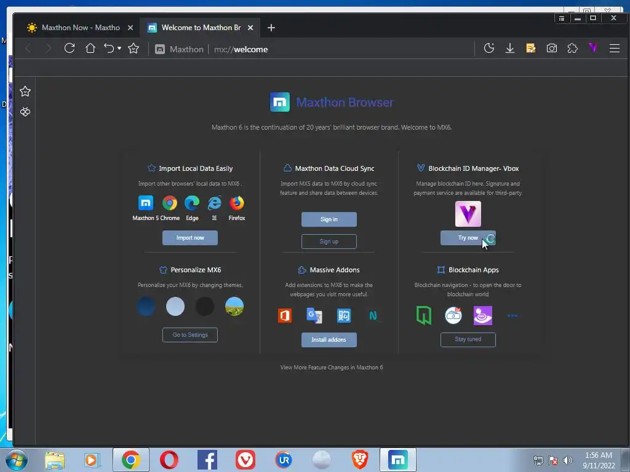
Task: Click the blue translator addon icon
Action: point(344,316)
